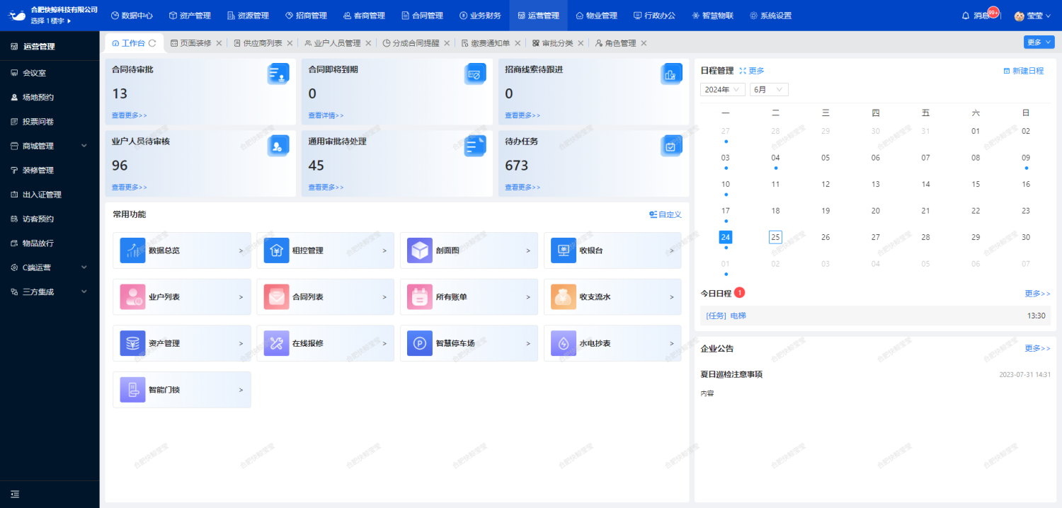Screen dimensions: 1062x508
Task: Open the 智能门锁 icon
Action: tap(132, 390)
